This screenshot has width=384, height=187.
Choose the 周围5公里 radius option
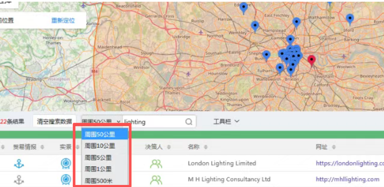point(98,158)
